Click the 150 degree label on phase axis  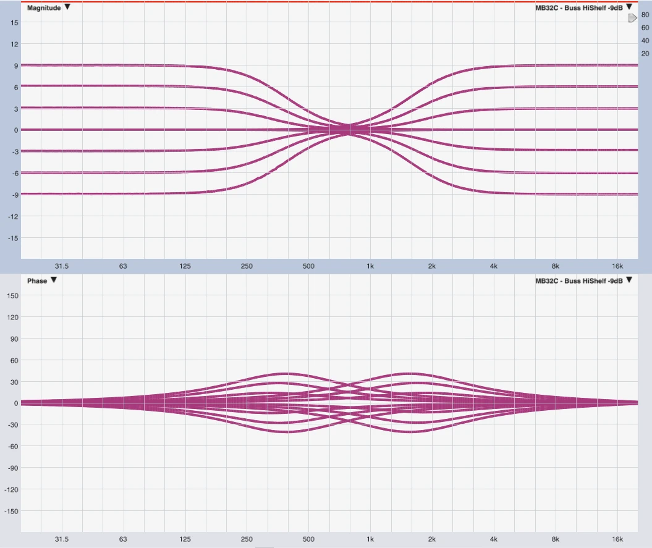pos(13,296)
